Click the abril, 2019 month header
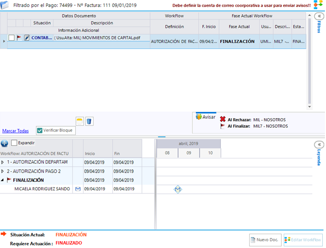Viewport: 326px width, 248px height. tap(188, 144)
